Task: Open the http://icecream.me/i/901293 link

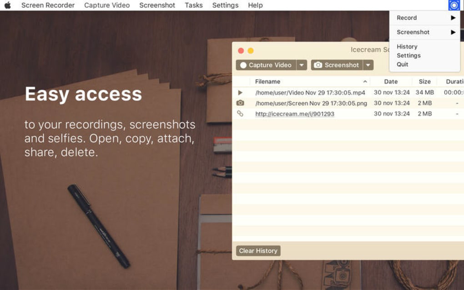Action: point(295,114)
